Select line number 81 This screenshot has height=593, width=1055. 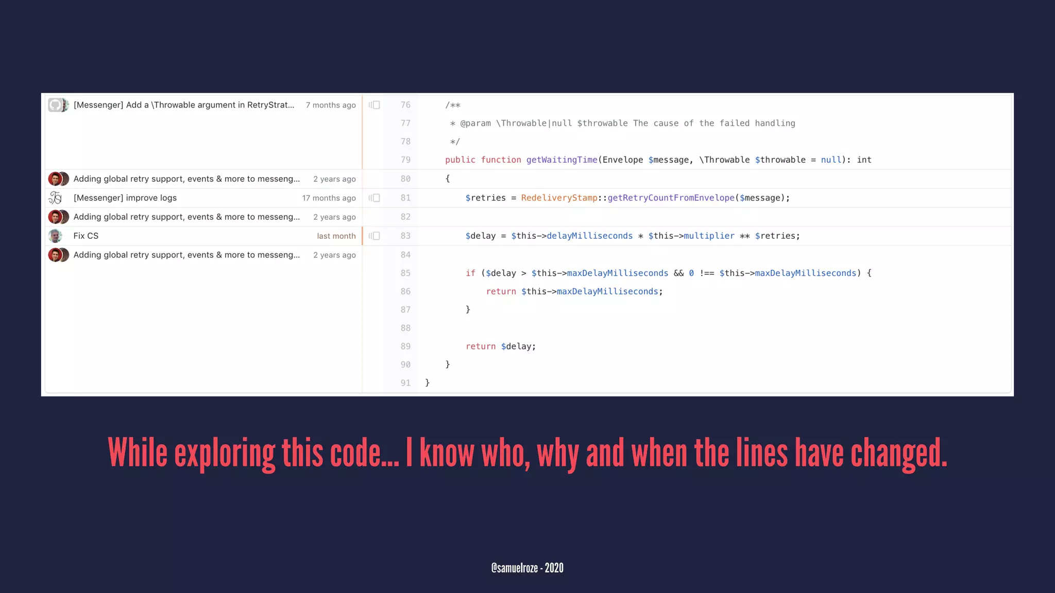tap(405, 198)
